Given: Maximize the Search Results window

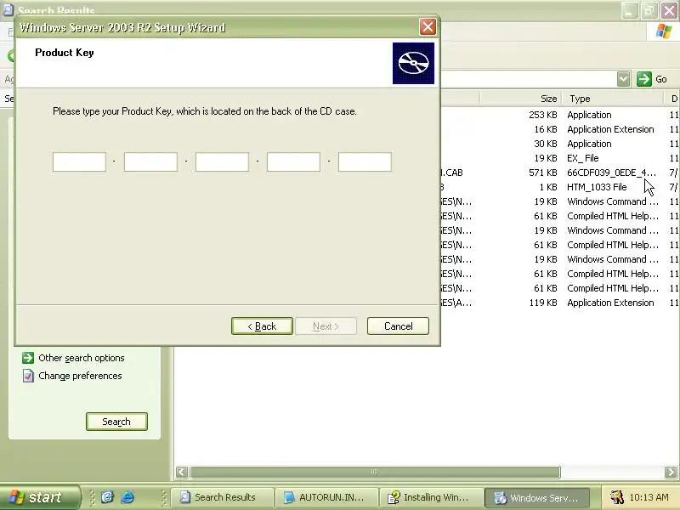Looking at the screenshot, I should tap(649, 10).
